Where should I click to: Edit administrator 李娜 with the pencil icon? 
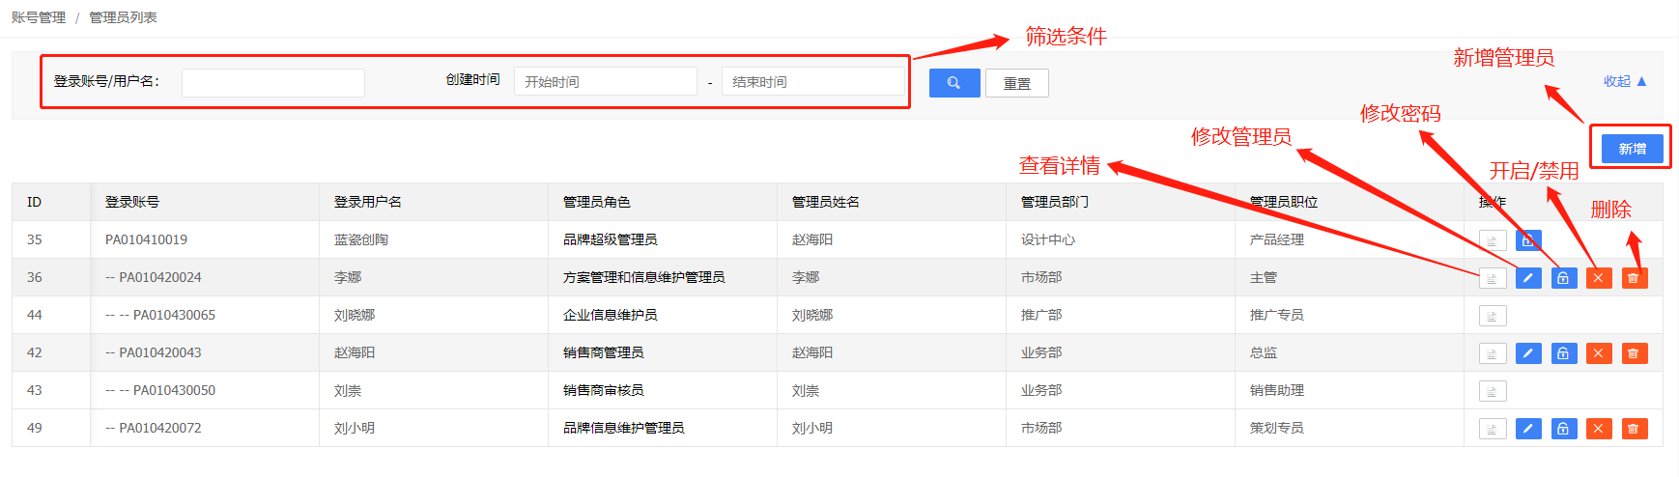(1528, 278)
